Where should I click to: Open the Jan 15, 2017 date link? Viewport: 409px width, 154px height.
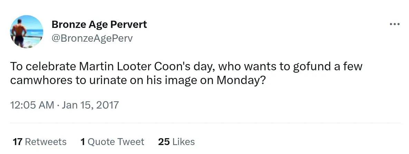pyautogui.click(x=90, y=105)
